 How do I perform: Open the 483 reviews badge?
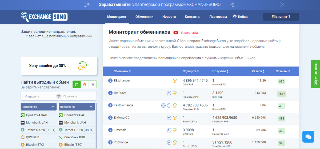(282, 118)
